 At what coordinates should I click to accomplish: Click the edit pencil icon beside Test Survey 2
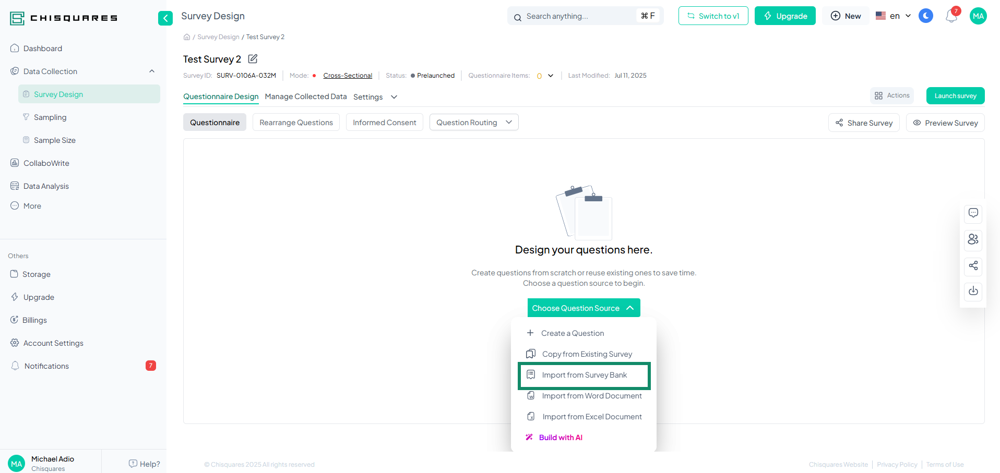253,59
